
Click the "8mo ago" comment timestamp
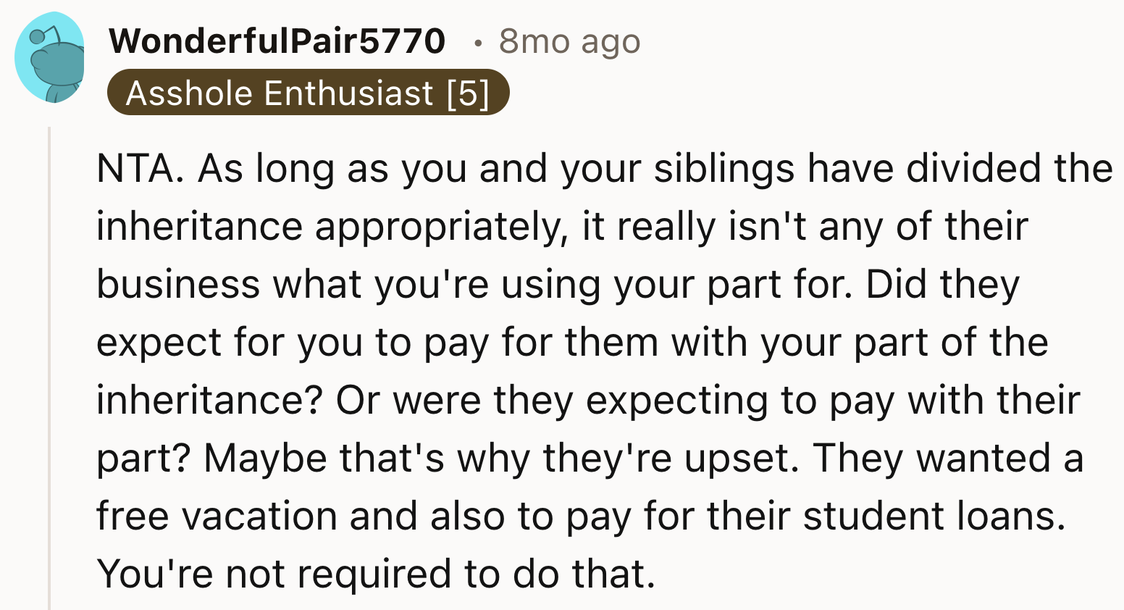pos(569,42)
